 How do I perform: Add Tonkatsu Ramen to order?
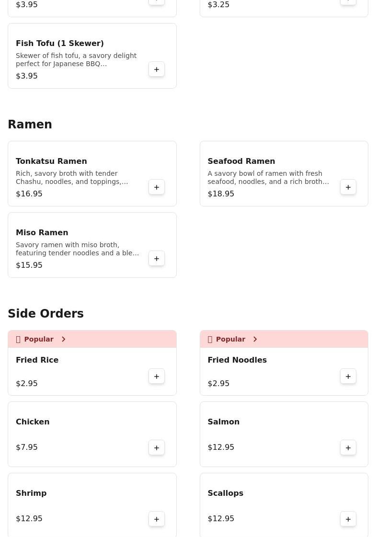(x=157, y=187)
